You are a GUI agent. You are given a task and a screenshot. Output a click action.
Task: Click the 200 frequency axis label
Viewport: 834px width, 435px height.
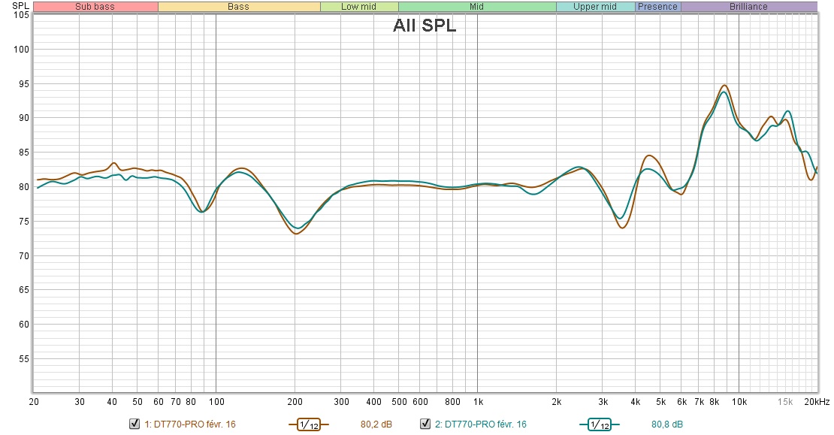click(x=295, y=402)
